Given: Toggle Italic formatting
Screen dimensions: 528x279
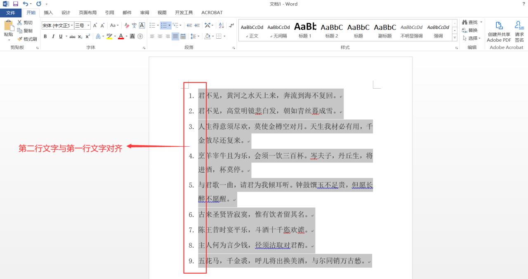Looking at the screenshot, I should point(53,36).
